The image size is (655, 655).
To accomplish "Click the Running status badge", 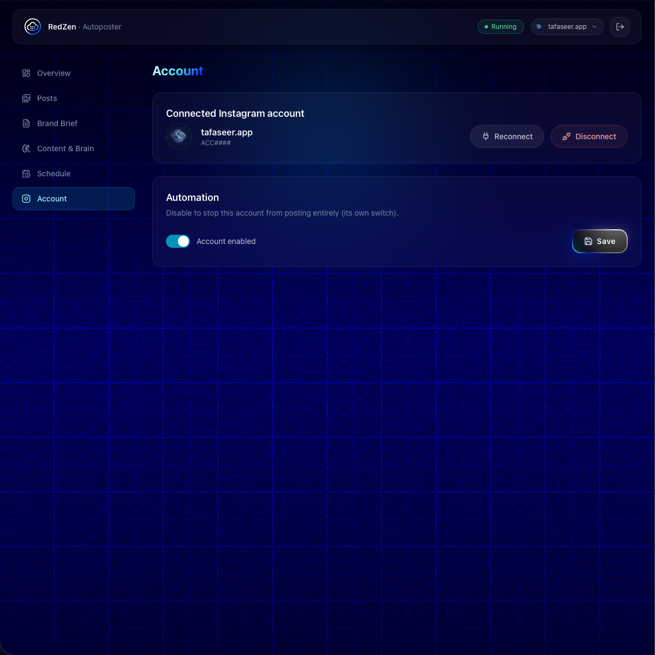I will click(x=501, y=27).
